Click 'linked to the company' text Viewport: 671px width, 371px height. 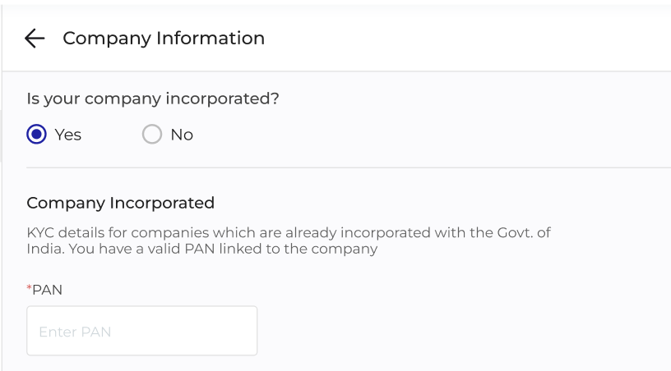click(x=298, y=249)
